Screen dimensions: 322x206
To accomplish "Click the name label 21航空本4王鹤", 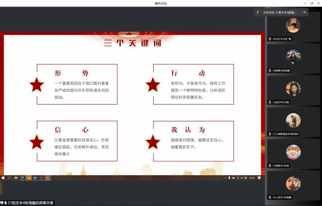I will point(280,102).
